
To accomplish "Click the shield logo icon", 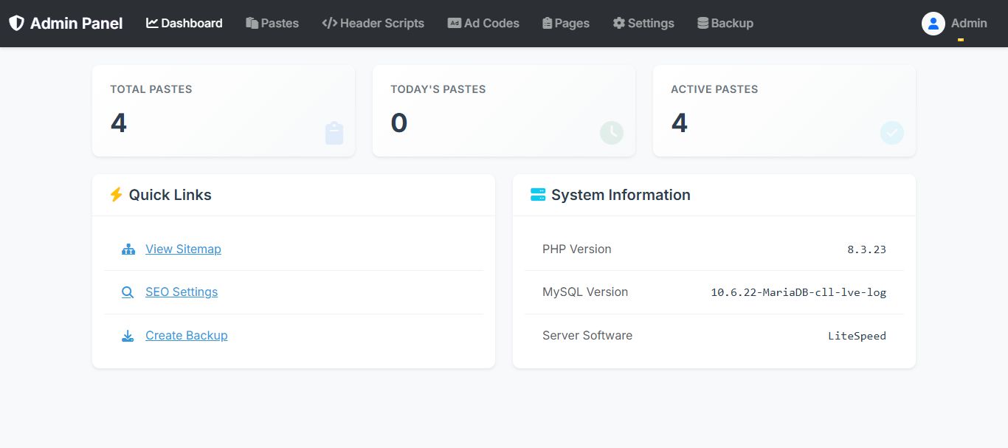I will 16,24.
